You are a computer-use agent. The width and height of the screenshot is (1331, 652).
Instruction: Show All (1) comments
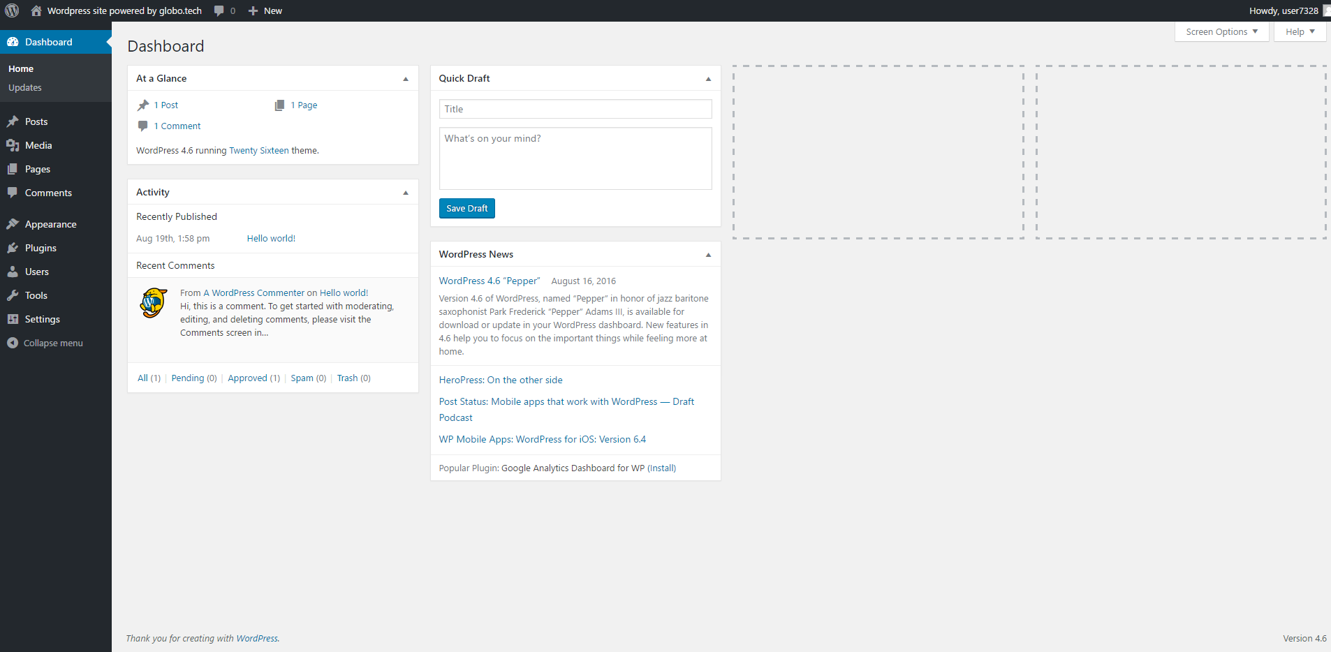[149, 378]
